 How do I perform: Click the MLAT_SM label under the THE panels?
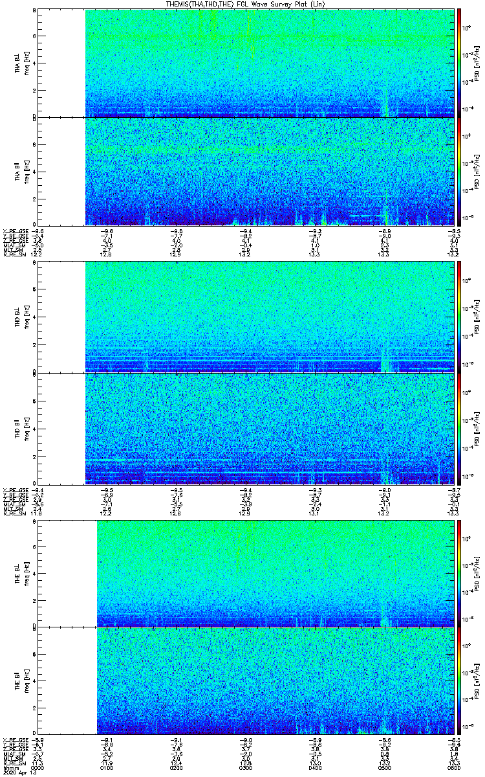[14, 754]
